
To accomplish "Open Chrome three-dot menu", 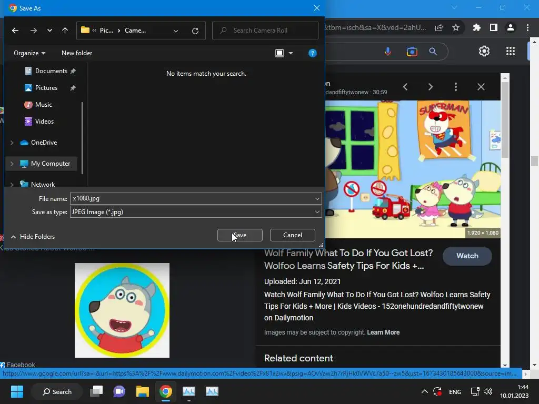I will pos(527,27).
